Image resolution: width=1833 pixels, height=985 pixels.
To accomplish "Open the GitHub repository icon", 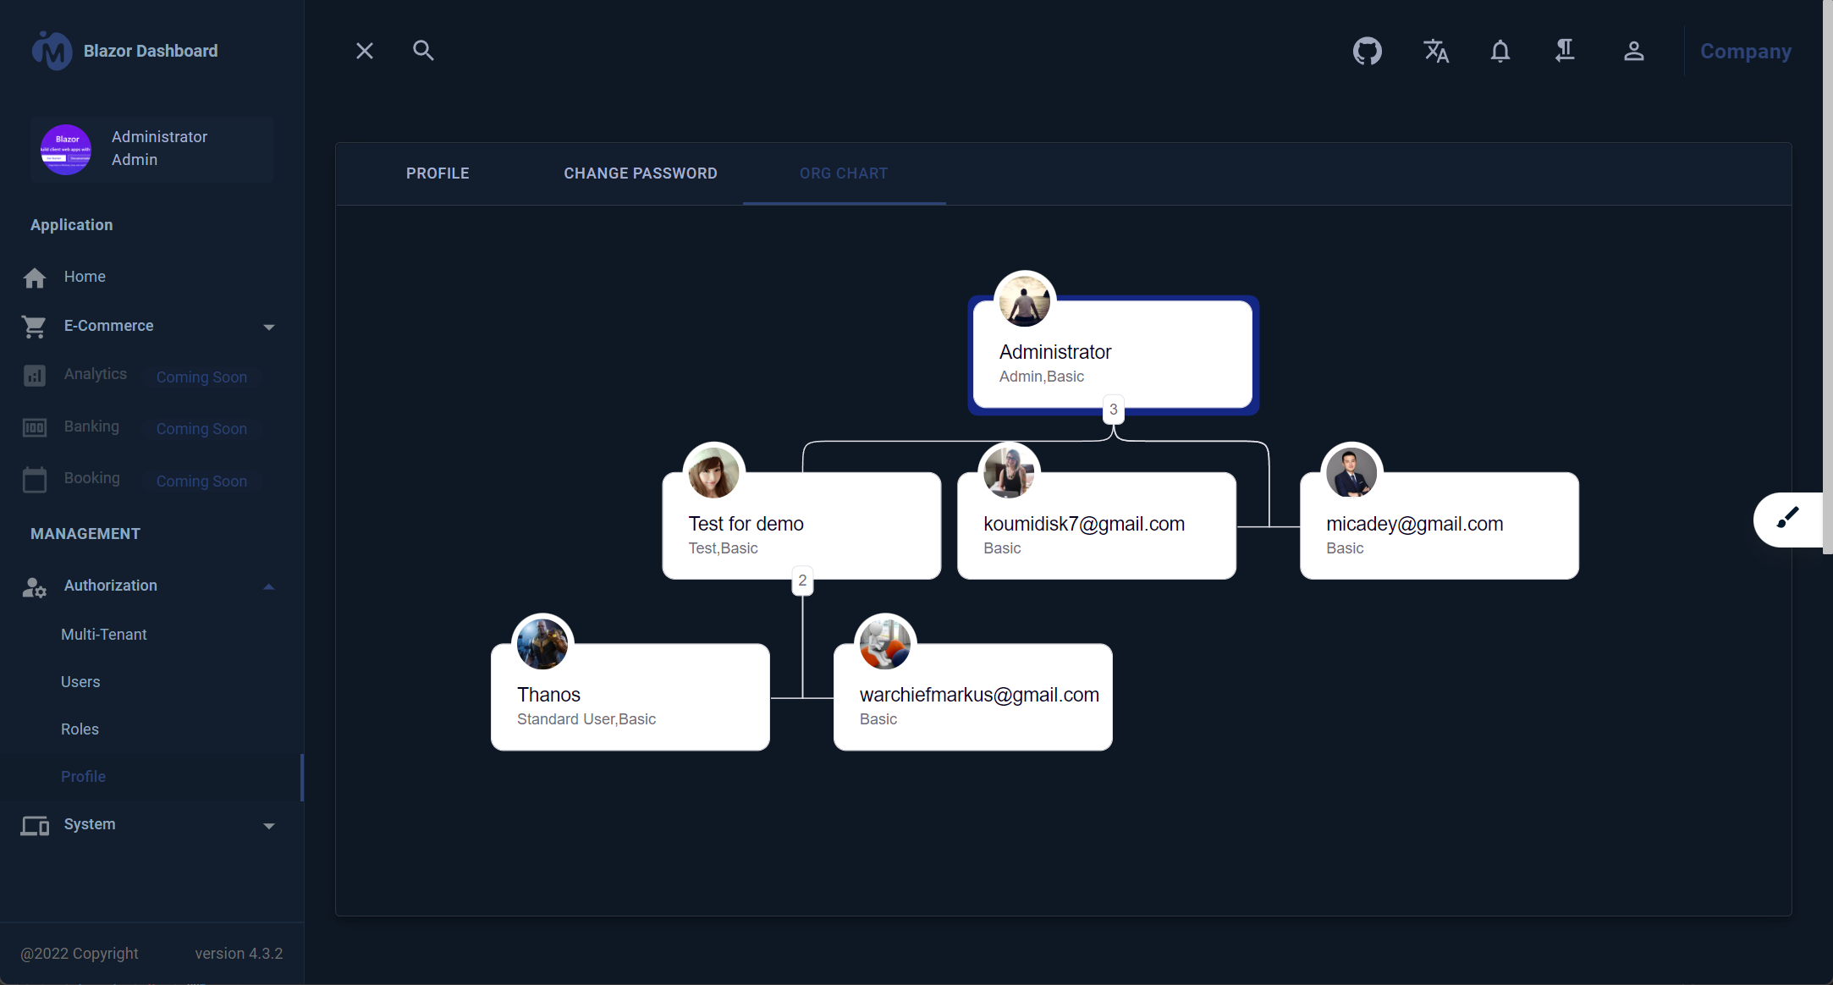I will [x=1367, y=51].
